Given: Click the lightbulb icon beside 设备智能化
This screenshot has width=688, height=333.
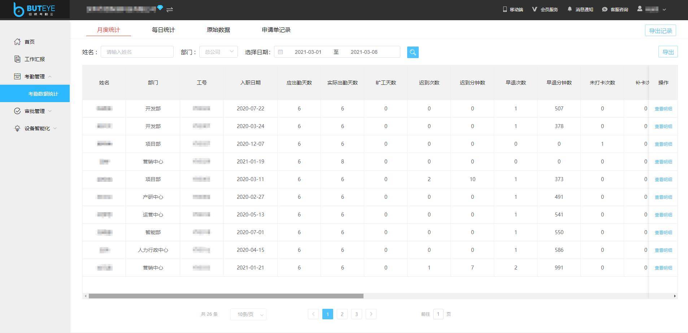Looking at the screenshot, I should click(x=17, y=128).
